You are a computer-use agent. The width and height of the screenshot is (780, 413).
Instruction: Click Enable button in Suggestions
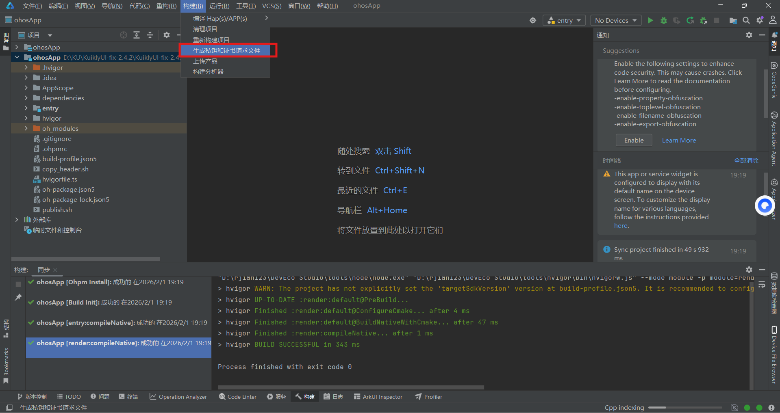(634, 140)
